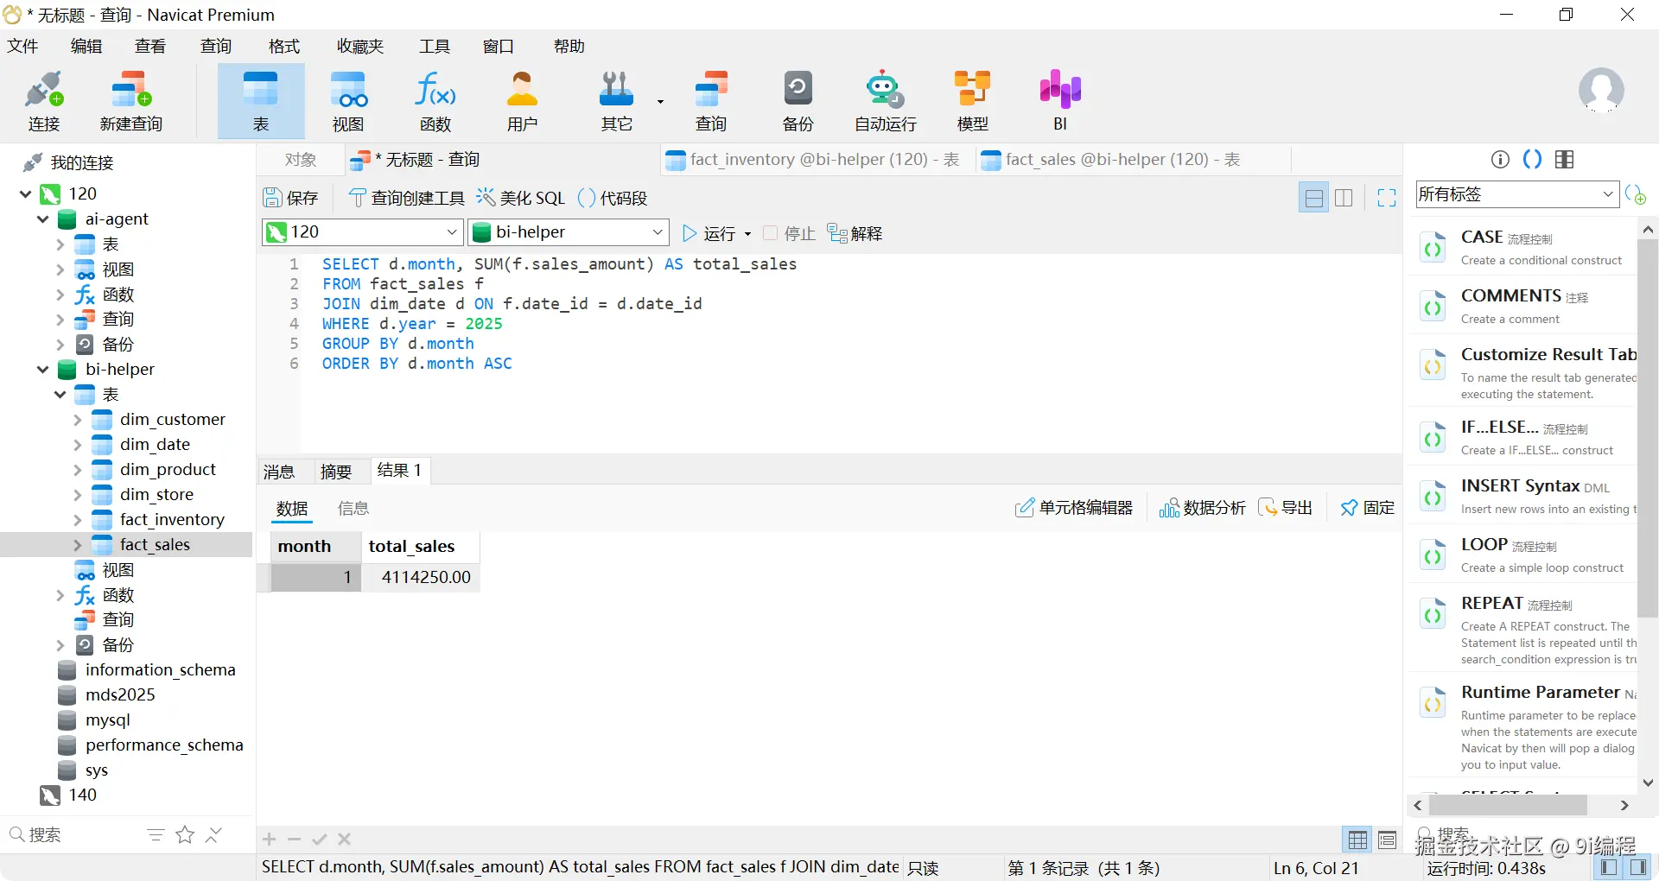
Task: Expand bi-helper 函数 functions node
Action: coord(60,595)
